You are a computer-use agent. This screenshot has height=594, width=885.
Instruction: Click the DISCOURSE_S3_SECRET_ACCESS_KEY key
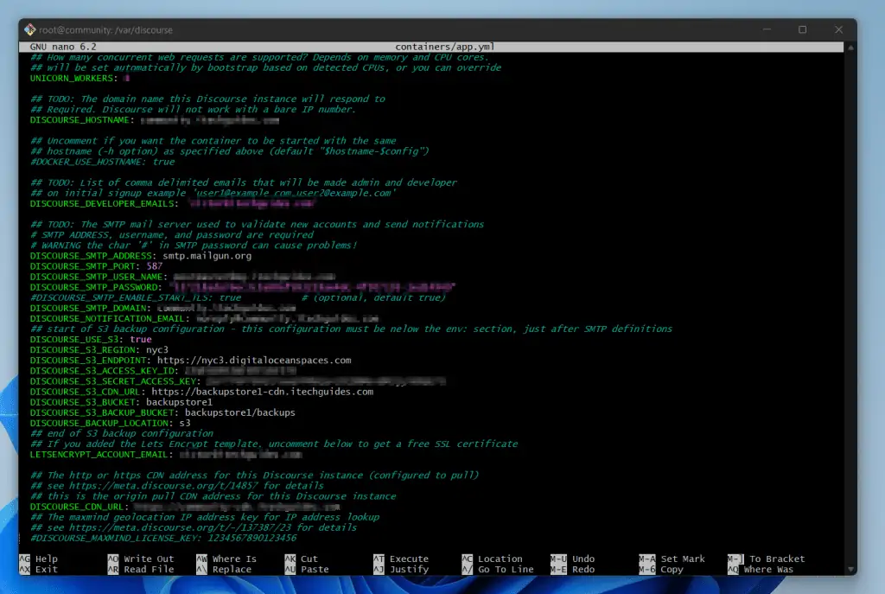(113, 381)
